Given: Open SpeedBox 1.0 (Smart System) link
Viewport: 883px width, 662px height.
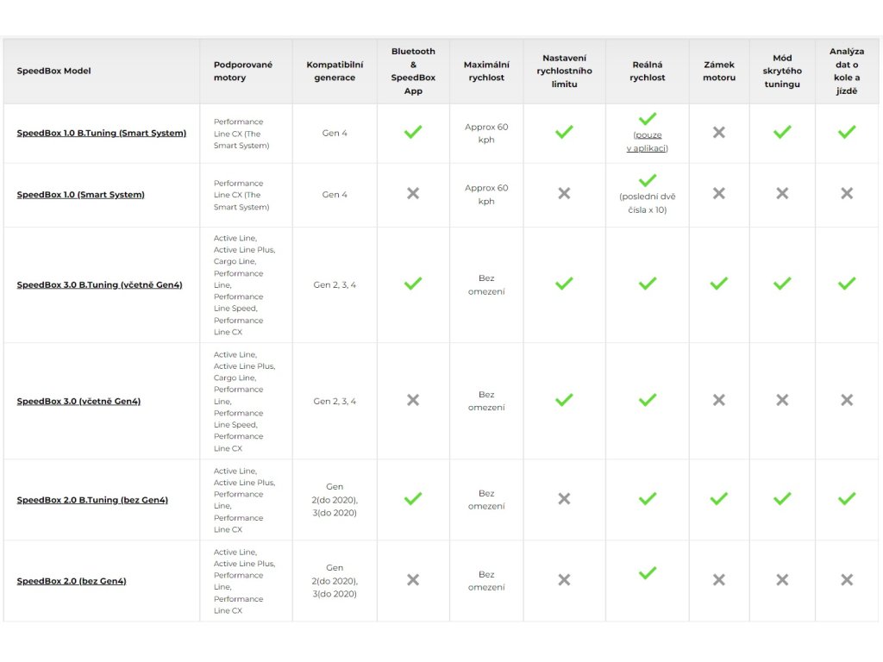Looking at the screenshot, I should click(x=81, y=195).
